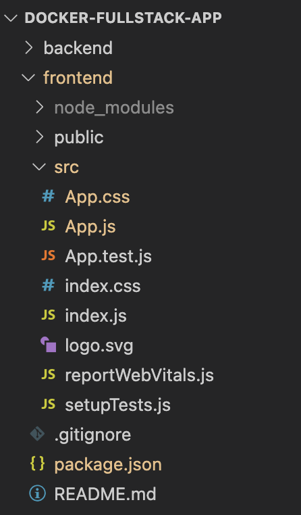Image resolution: width=301 pixels, height=515 pixels.
Task: Click the purple SVG icon beside logo.svg
Action: pos(48,345)
